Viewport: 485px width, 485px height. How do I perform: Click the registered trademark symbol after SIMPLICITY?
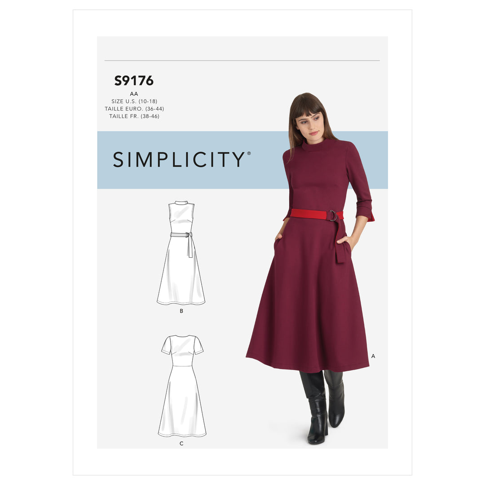pos(249,153)
